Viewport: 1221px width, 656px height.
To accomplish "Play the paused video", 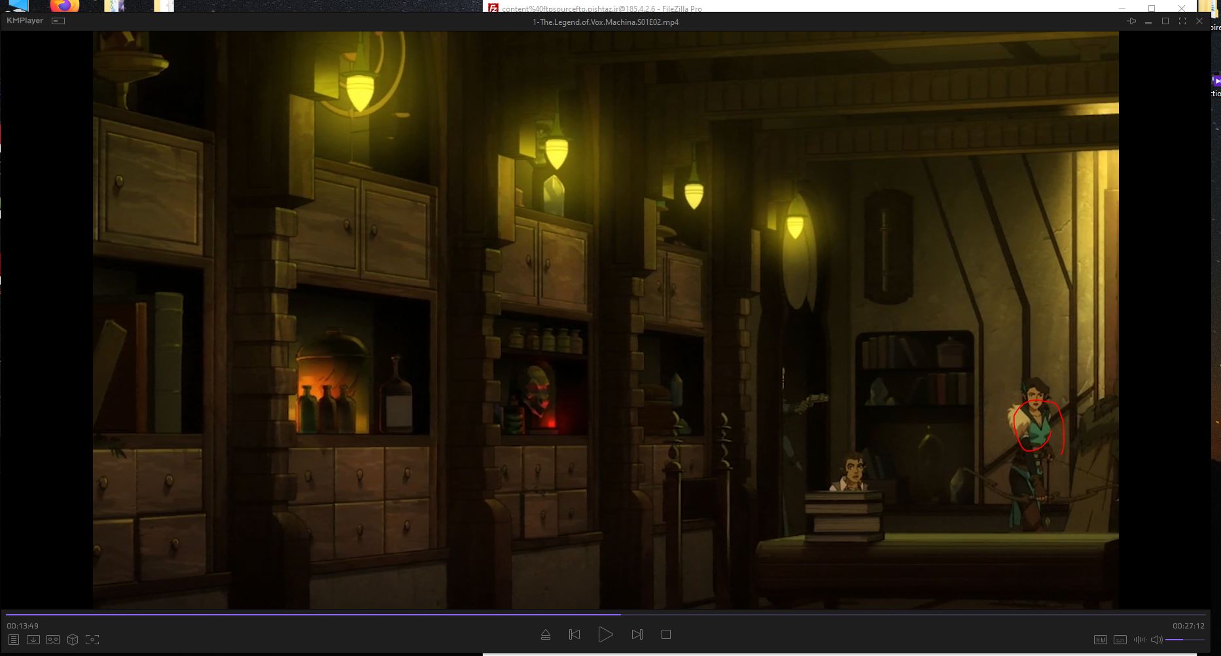I will click(x=605, y=634).
